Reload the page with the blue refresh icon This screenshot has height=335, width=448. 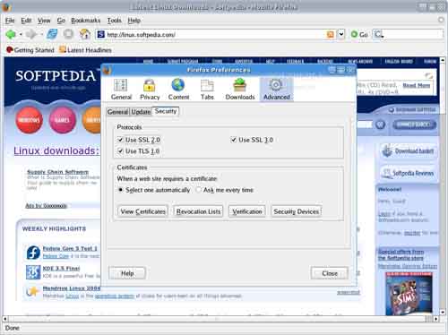[52, 34]
